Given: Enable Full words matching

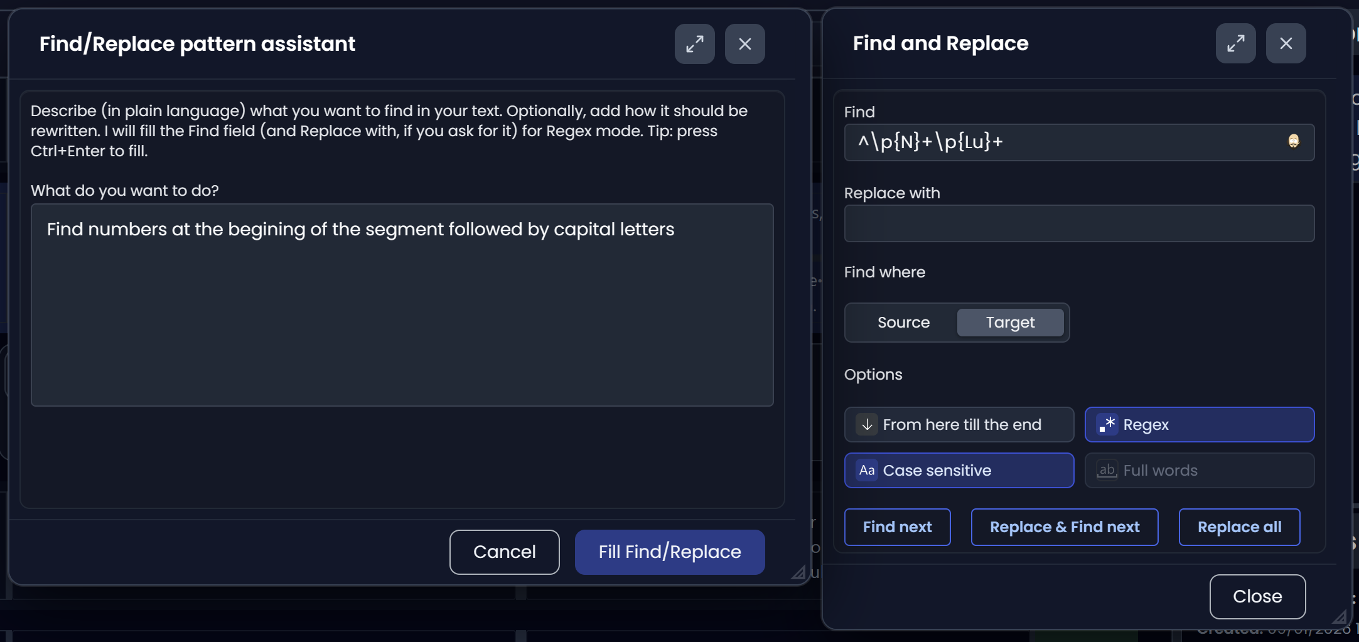Looking at the screenshot, I should 1199,470.
